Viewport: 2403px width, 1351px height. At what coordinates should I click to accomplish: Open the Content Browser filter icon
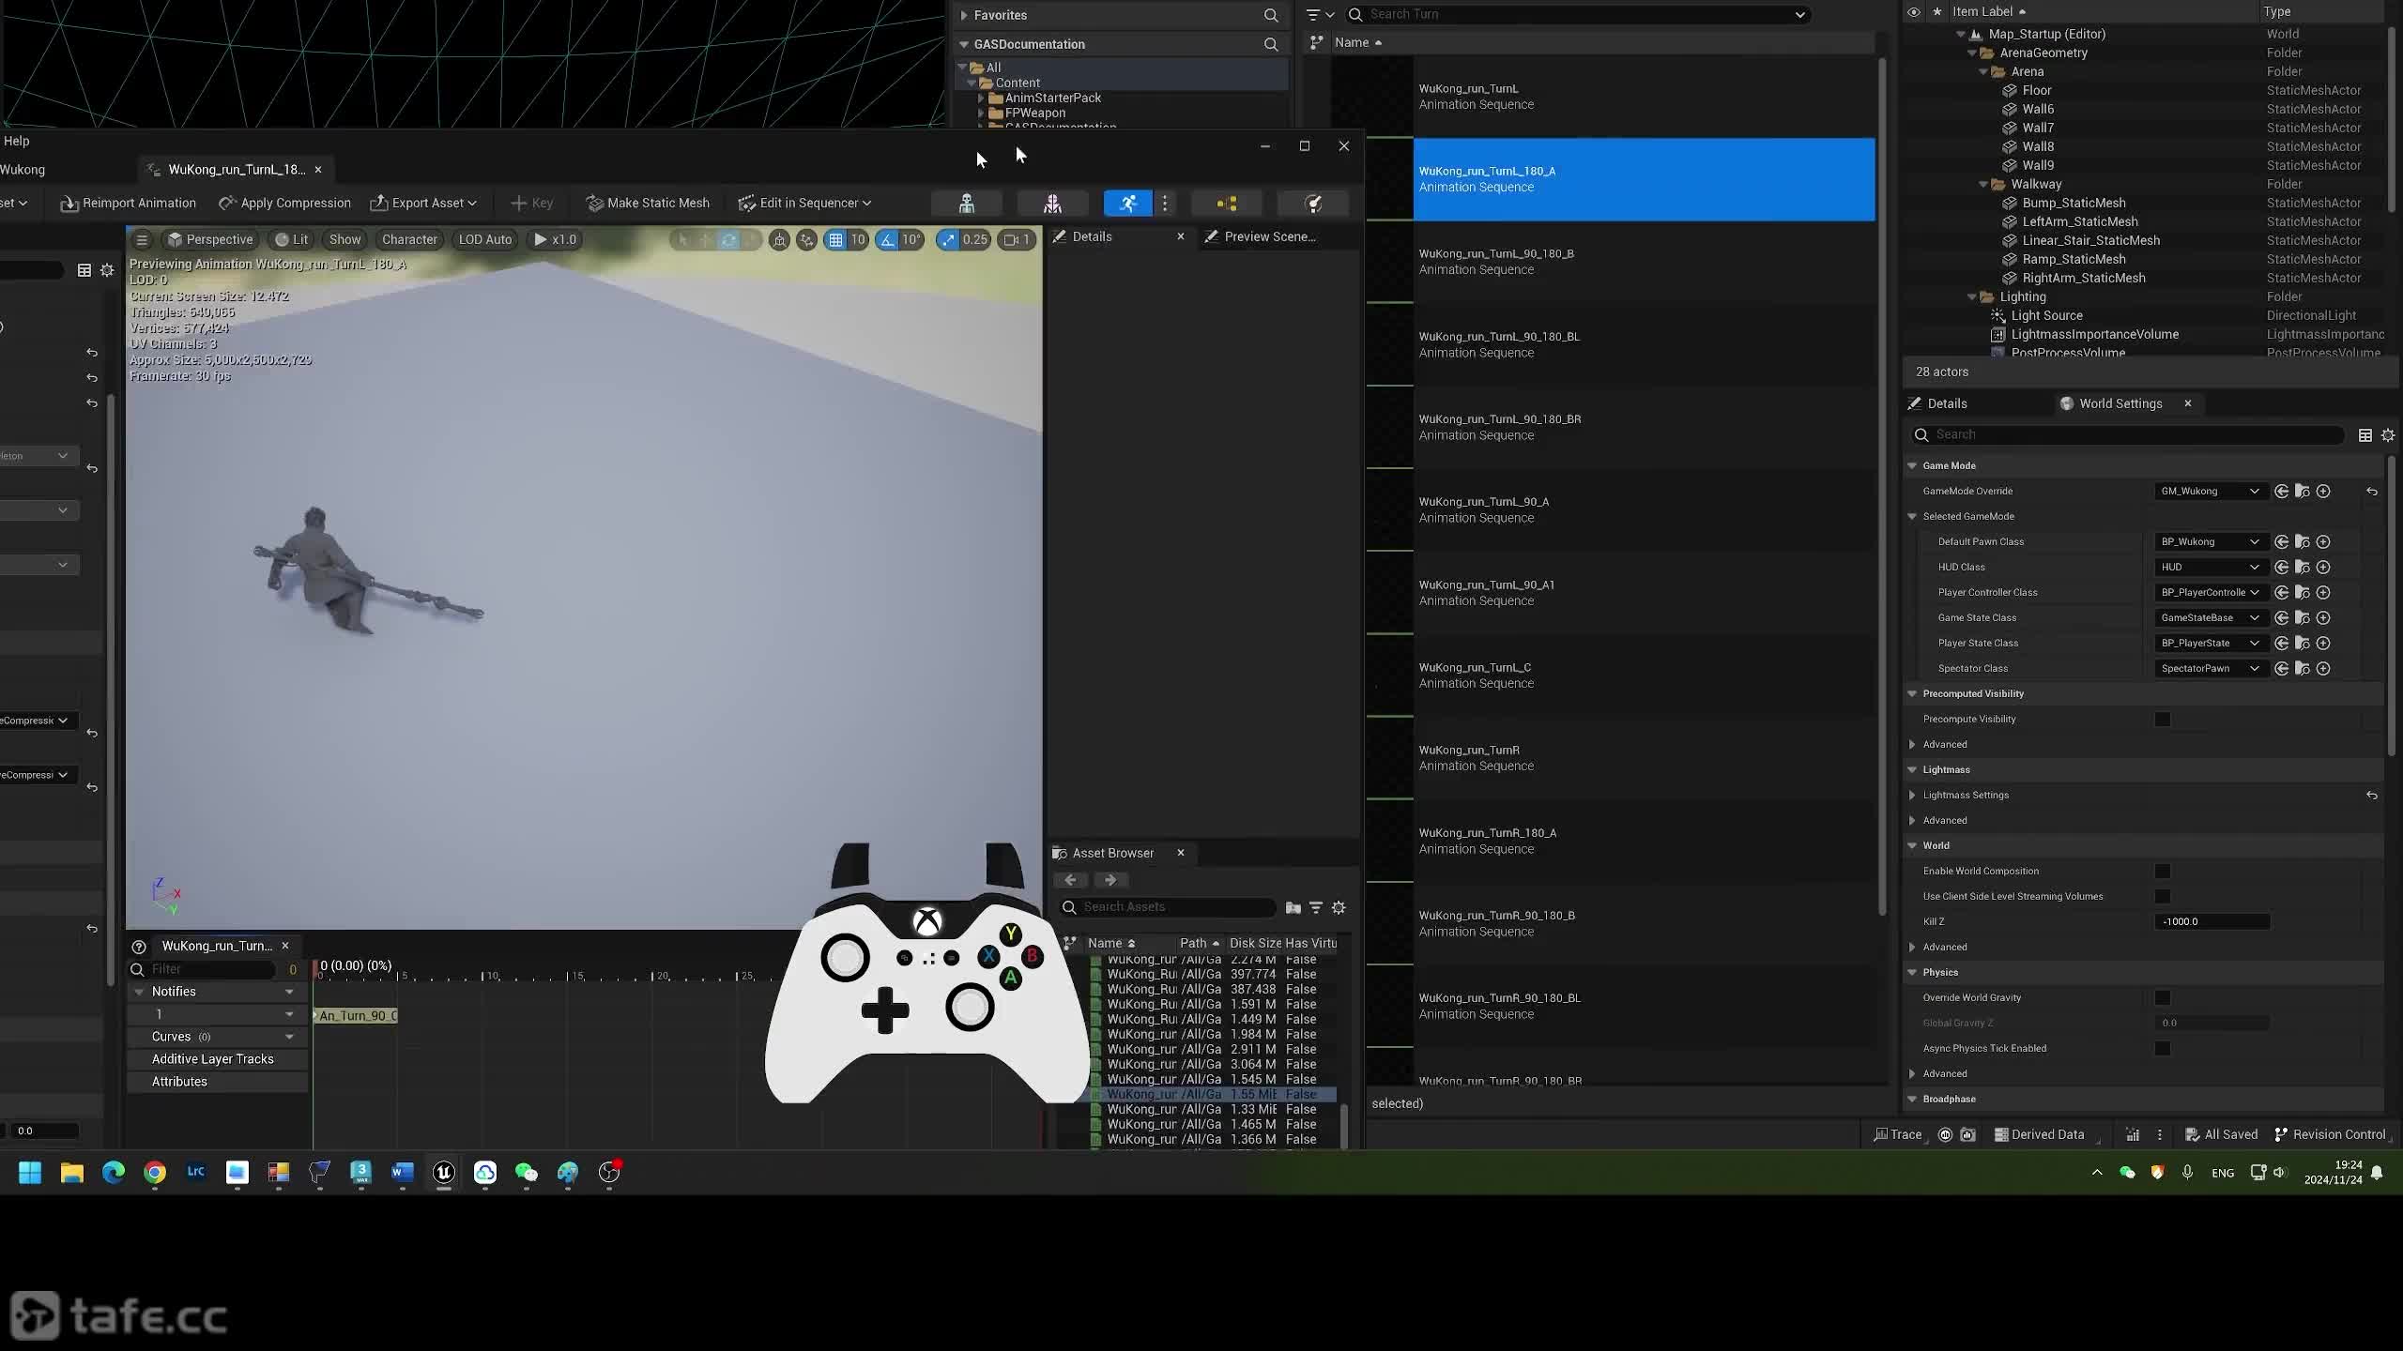(x=1320, y=14)
